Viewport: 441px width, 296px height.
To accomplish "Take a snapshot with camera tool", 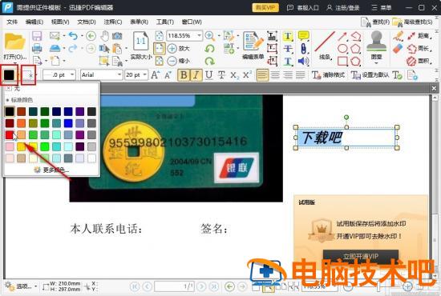I will (117, 36).
